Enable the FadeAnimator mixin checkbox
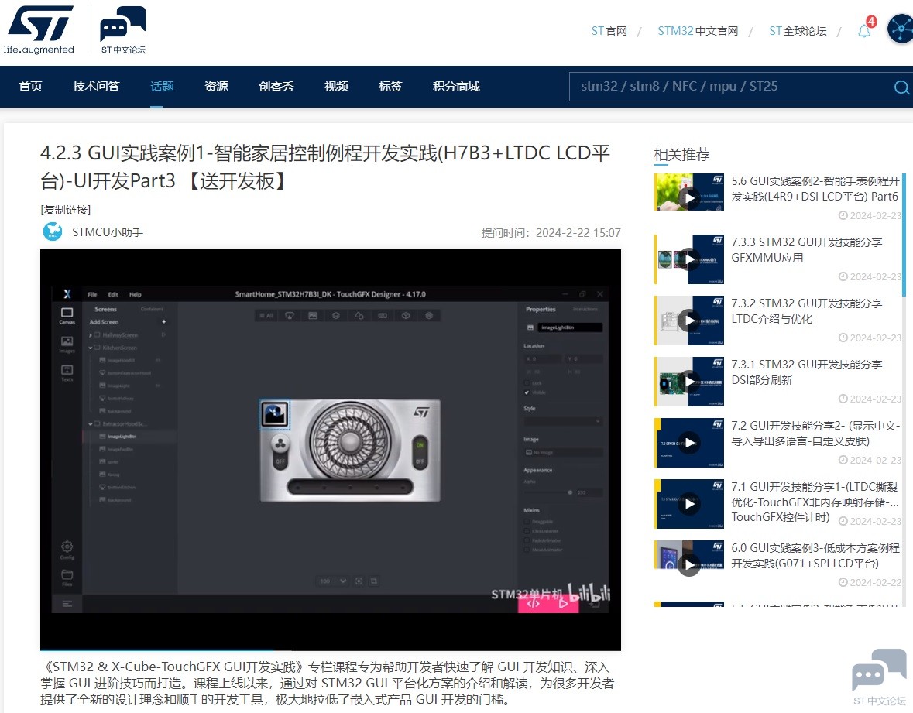 [x=527, y=540]
